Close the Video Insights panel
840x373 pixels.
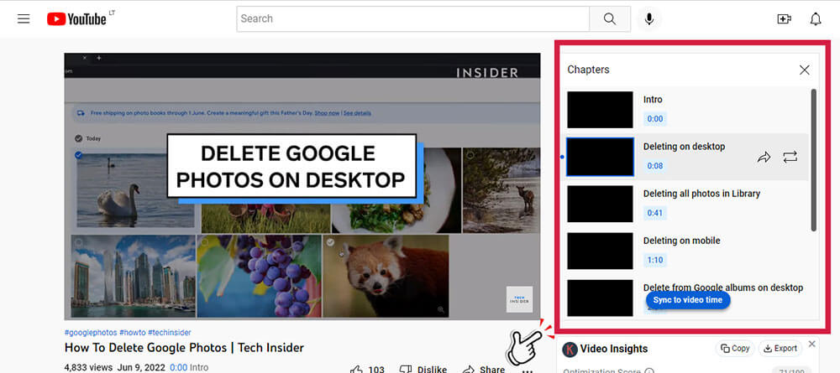811,344
